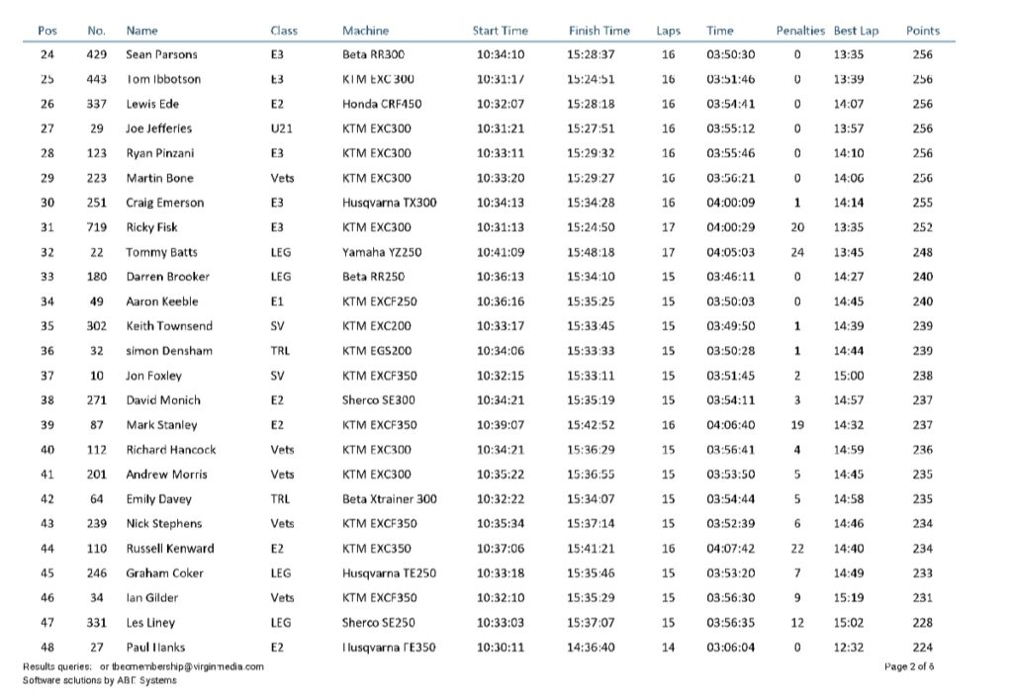Click the Page 2 of 6 indicator

click(x=909, y=666)
